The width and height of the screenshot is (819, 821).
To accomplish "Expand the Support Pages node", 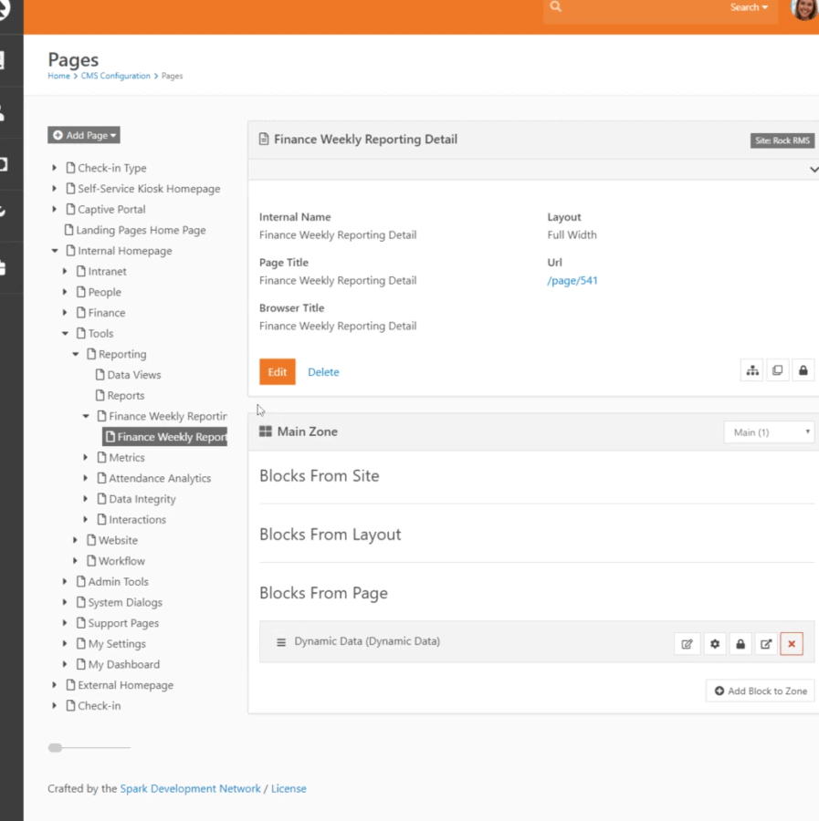I will pyautogui.click(x=65, y=623).
